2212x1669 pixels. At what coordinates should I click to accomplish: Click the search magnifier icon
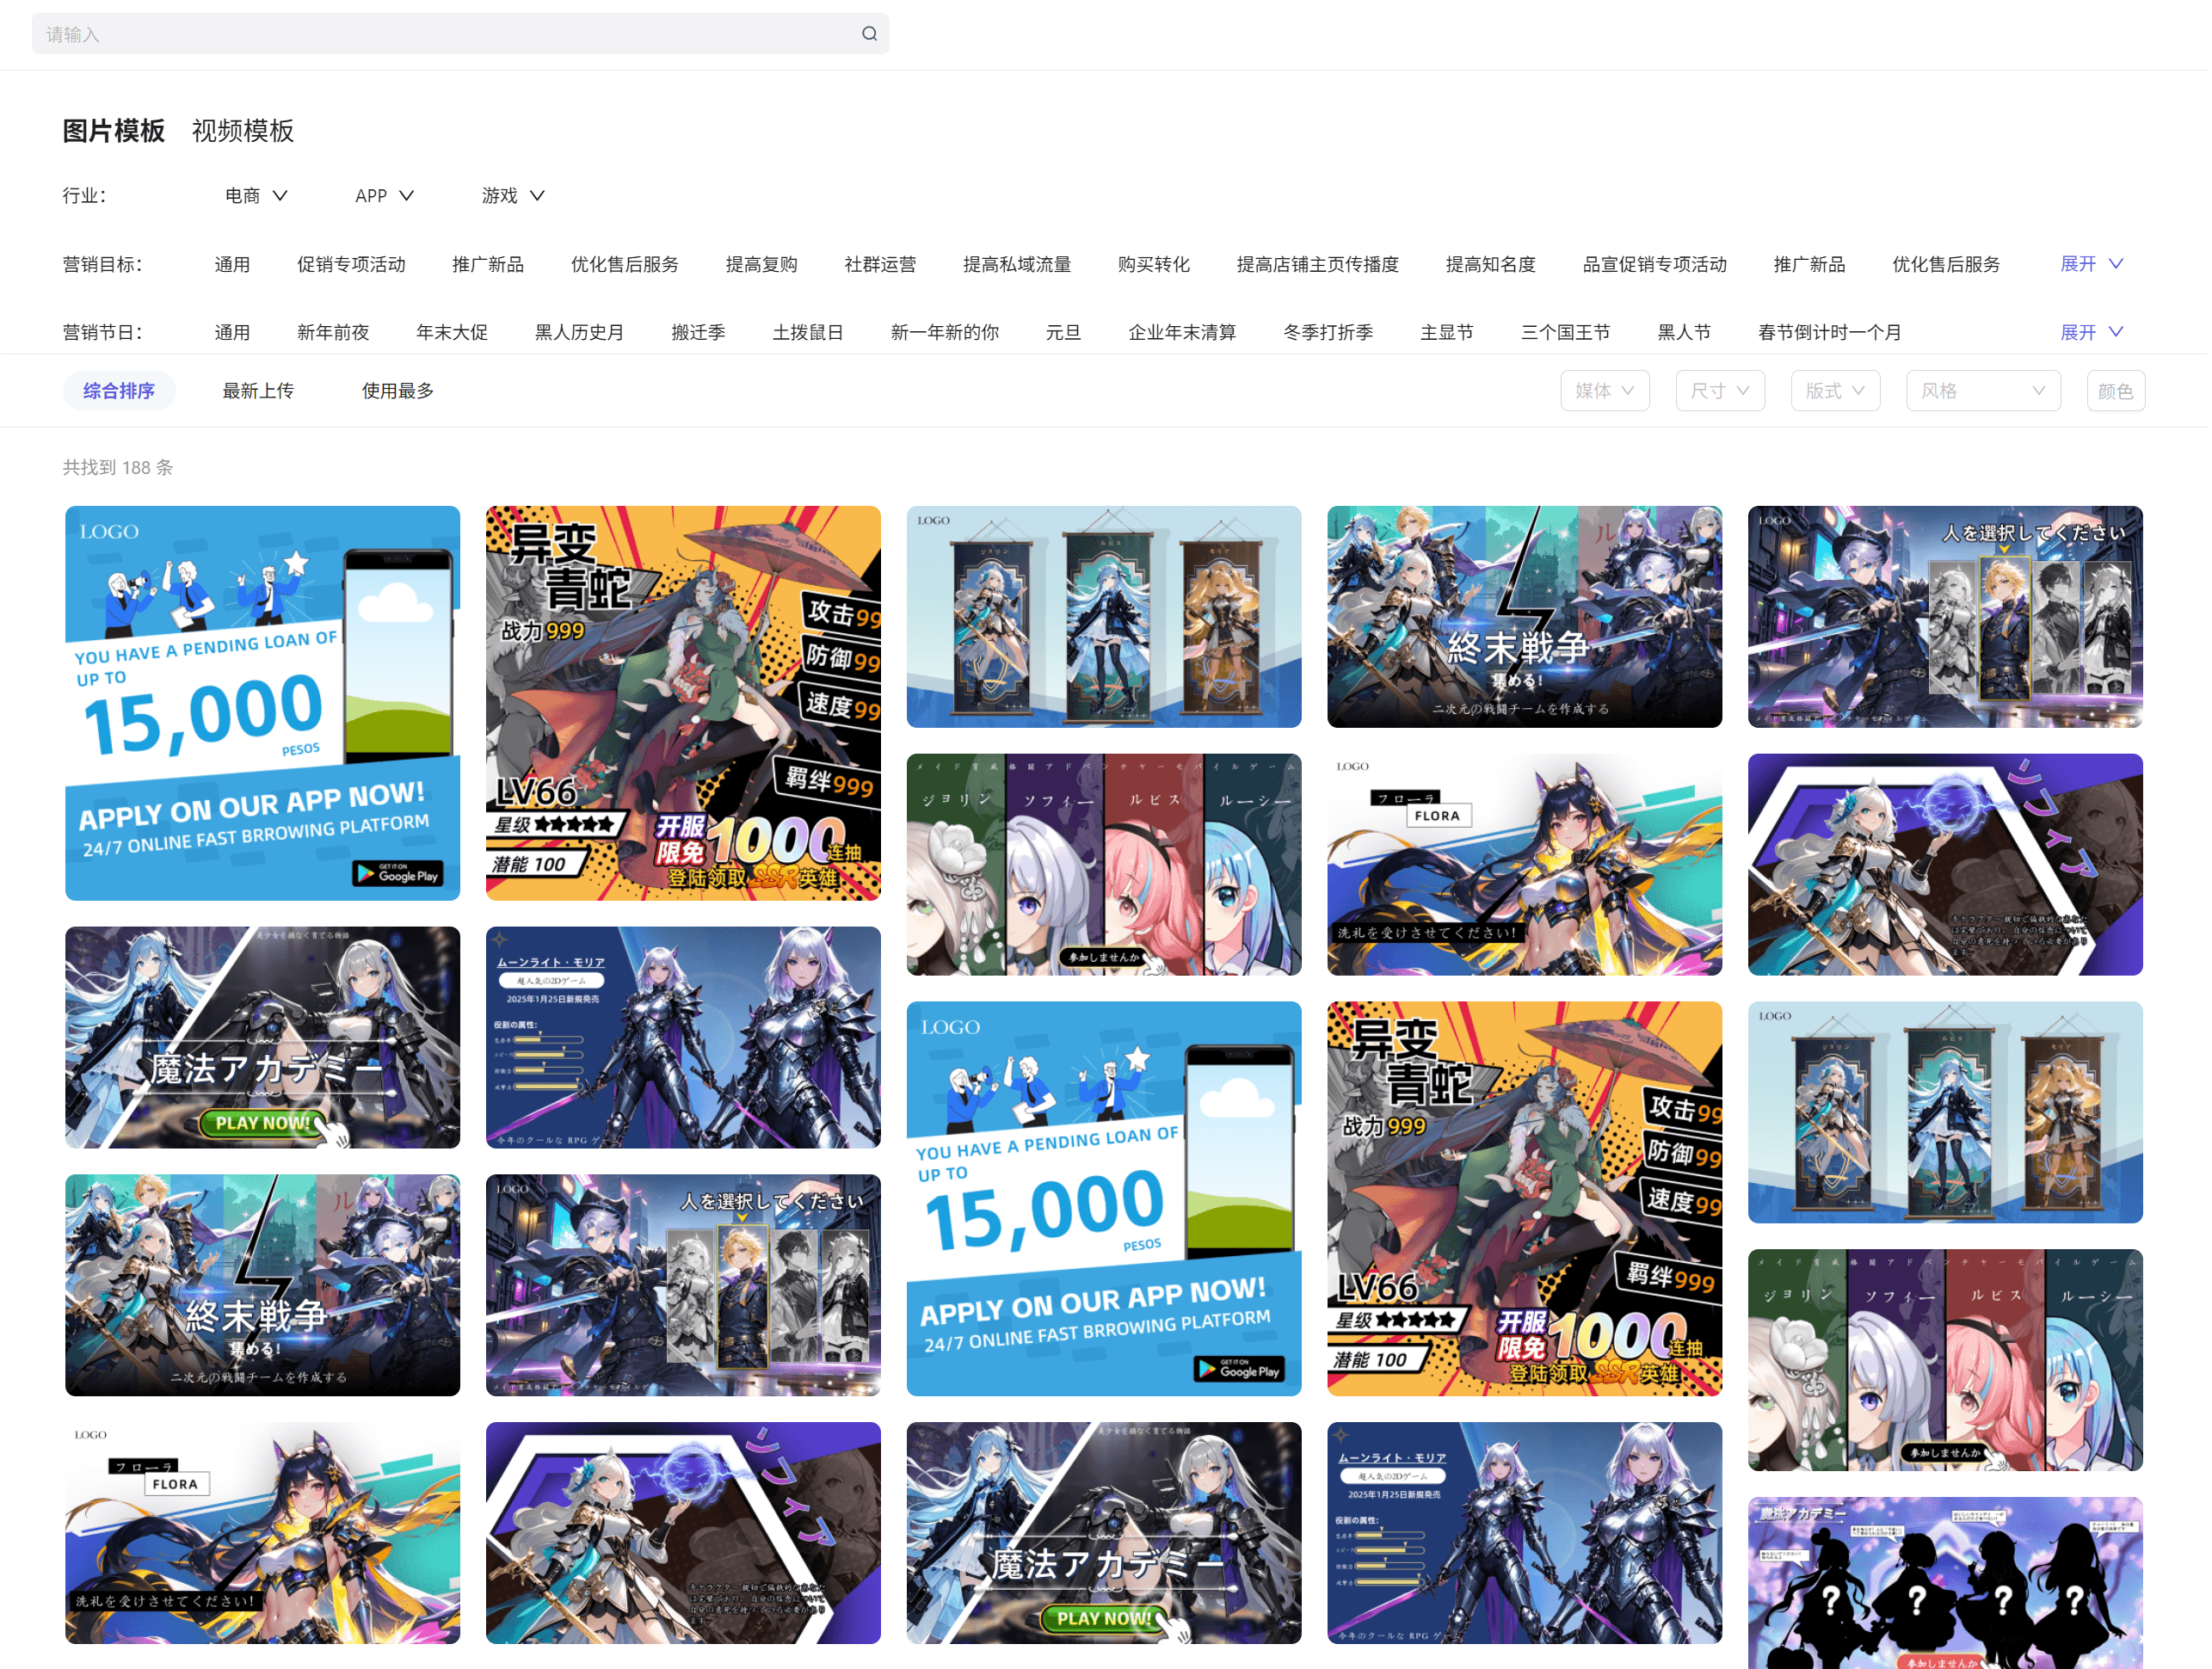pos(869,34)
